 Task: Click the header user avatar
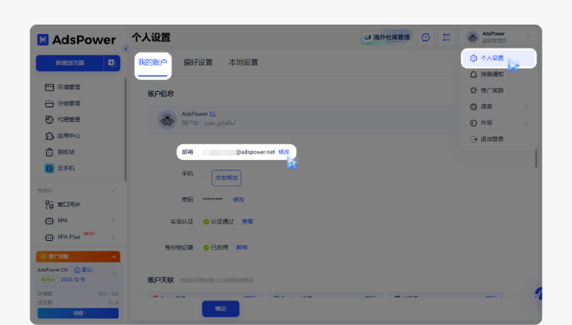coord(473,37)
